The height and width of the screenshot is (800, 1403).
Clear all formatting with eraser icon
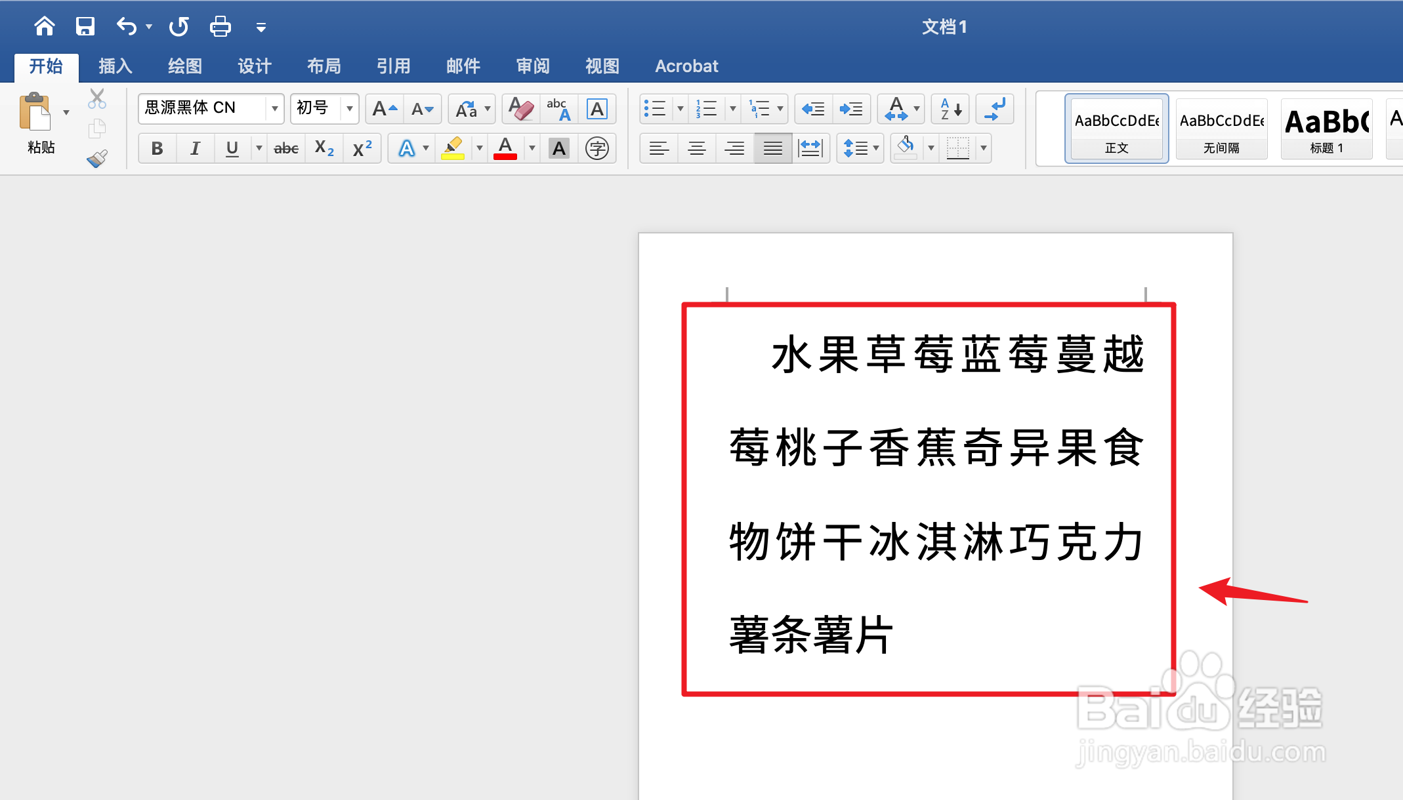(x=521, y=109)
